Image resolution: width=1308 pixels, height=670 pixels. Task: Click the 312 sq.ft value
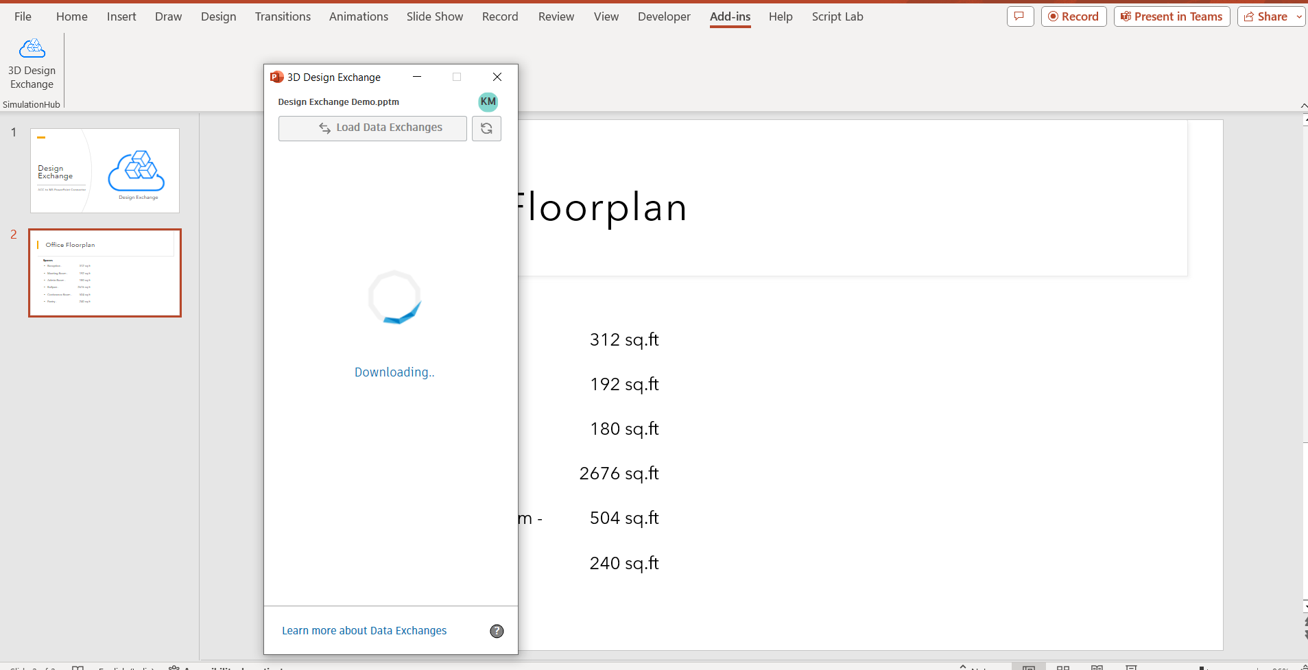click(x=624, y=339)
